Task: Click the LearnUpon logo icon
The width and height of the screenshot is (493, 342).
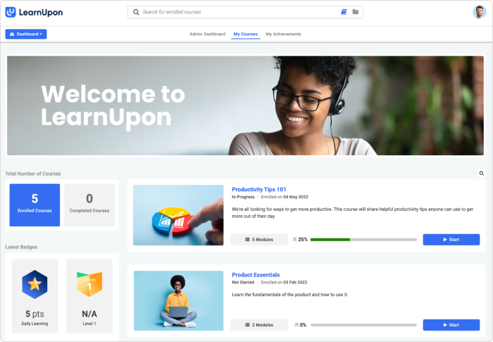Action: (x=11, y=12)
